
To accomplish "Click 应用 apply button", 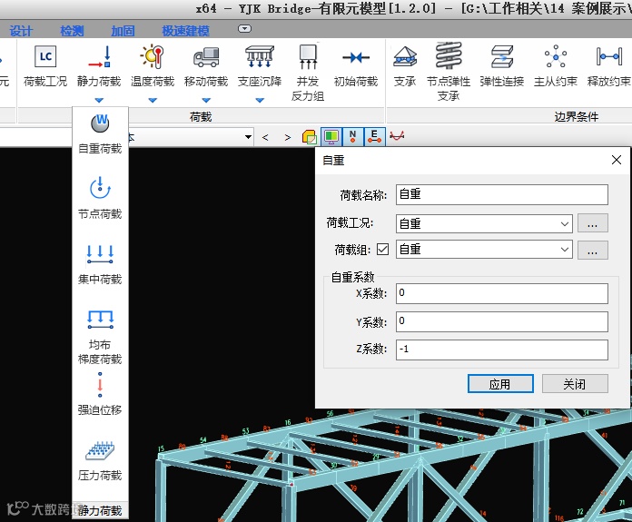I will (500, 383).
